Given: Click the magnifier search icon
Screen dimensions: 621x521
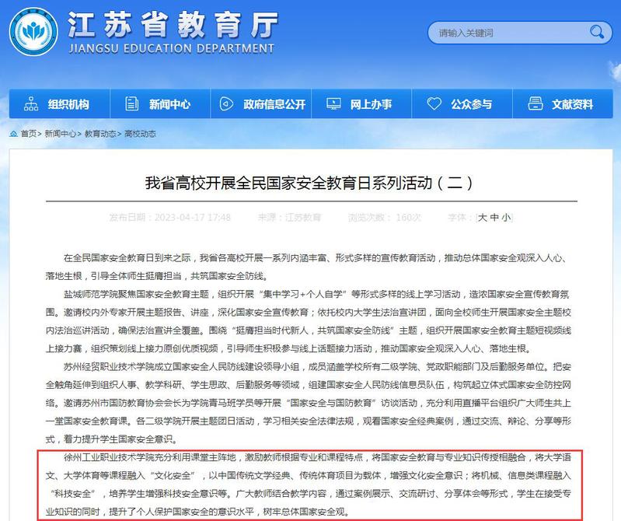Looking at the screenshot, I should [x=596, y=32].
